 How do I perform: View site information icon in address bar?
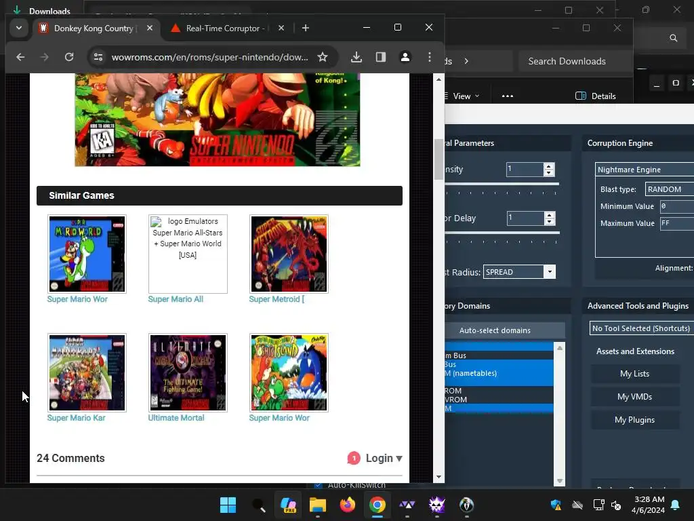(x=98, y=57)
